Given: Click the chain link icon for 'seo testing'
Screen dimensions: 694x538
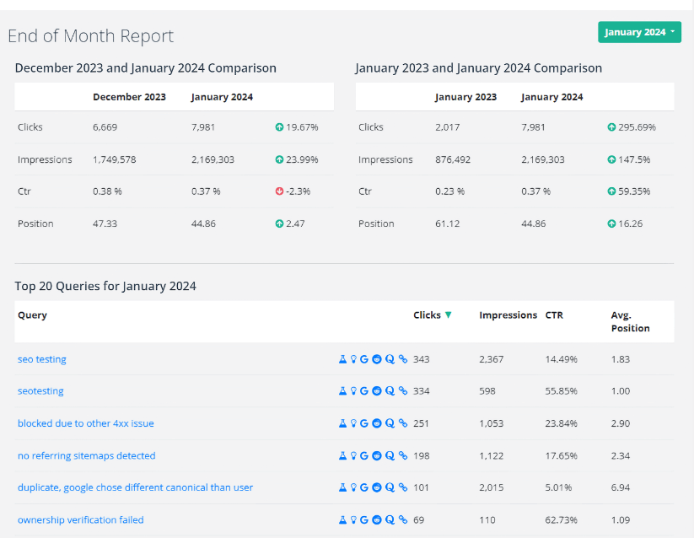Looking at the screenshot, I should click(402, 358).
